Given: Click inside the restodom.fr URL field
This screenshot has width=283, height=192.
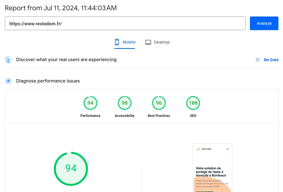Looking at the screenshot, I should coord(125,23).
